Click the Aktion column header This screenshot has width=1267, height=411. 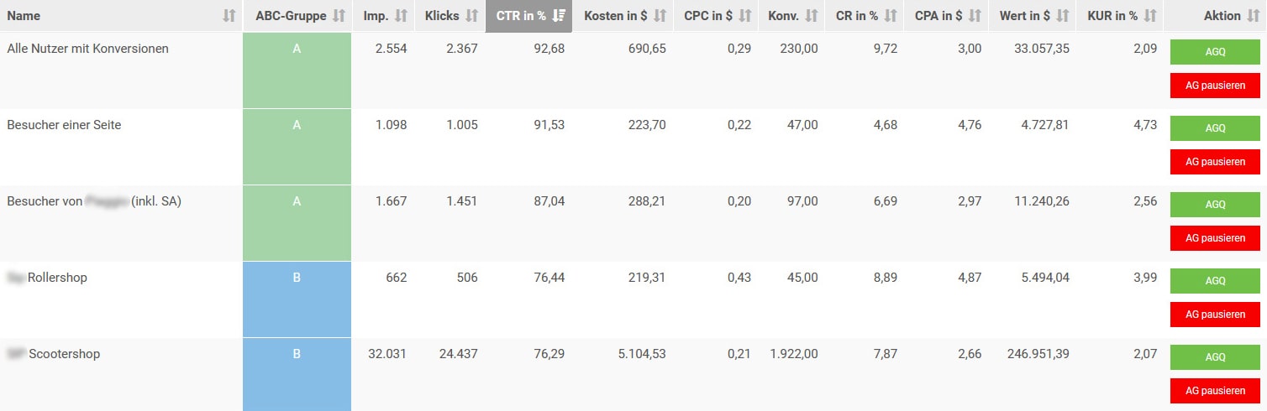pyautogui.click(x=1222, y=16)
